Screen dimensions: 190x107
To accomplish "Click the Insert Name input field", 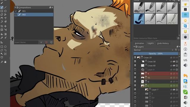I will [x=26, y=42].
